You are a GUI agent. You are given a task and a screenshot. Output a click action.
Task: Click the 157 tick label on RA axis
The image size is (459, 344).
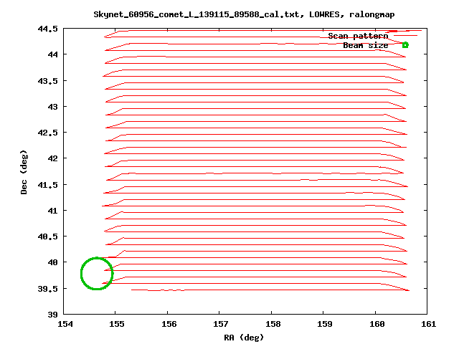coord(219,324)
